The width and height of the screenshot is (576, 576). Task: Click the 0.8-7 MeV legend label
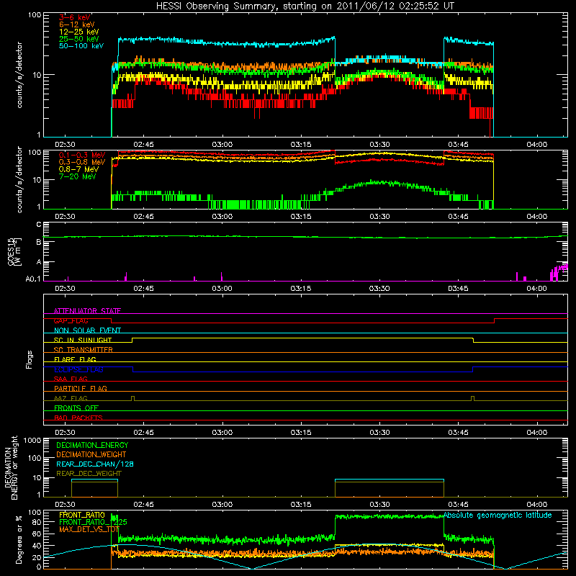pos(79,169)
